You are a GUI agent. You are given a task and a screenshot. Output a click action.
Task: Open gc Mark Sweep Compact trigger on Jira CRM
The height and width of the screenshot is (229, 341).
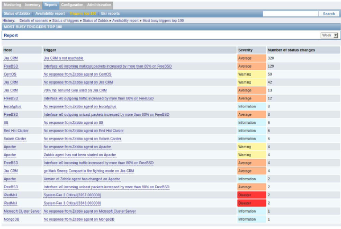[89, 171]
